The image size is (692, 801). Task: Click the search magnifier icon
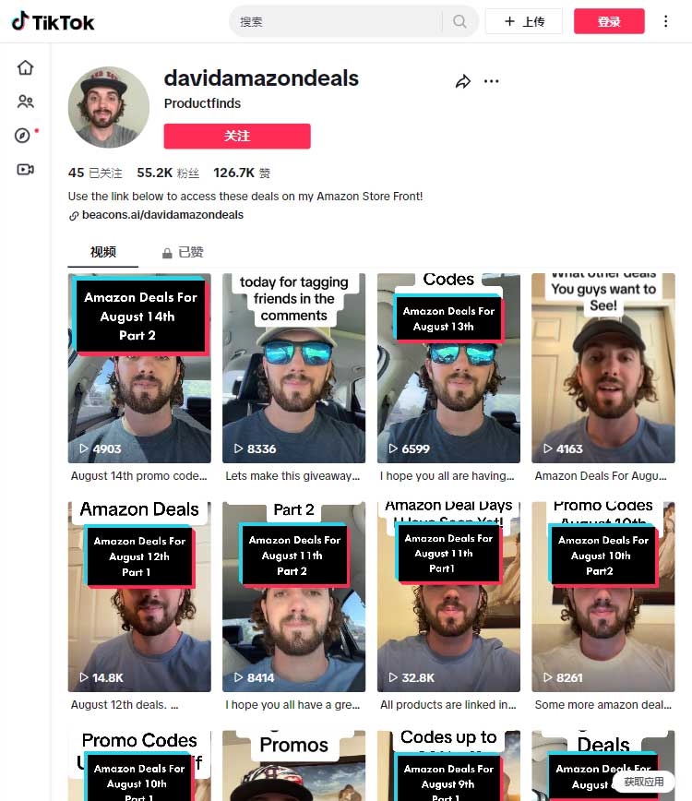tap(459, 21)
